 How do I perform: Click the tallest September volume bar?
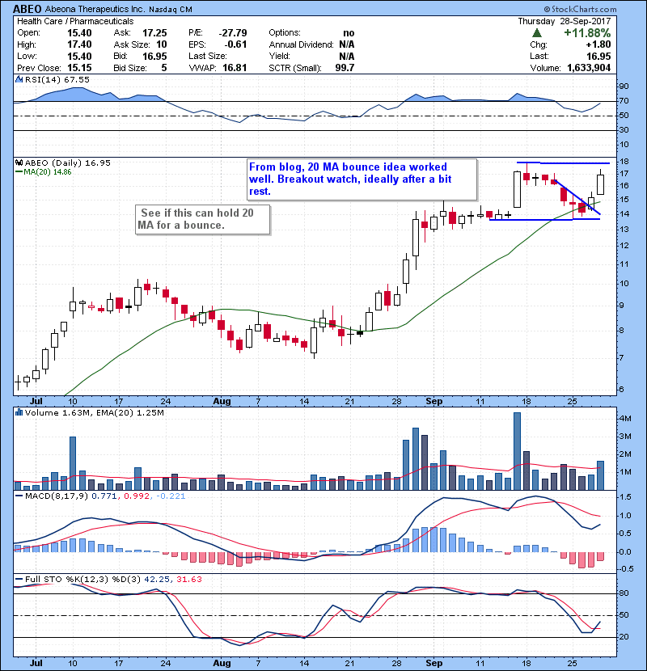(517, 451)
